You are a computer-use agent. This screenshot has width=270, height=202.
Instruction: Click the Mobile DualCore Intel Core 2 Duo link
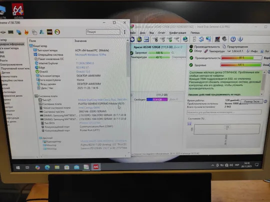click(102, 99)
